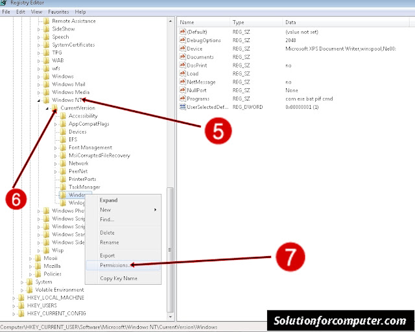Expand the Network key
This screenshot has width=415, height=332.
[55, 164]
